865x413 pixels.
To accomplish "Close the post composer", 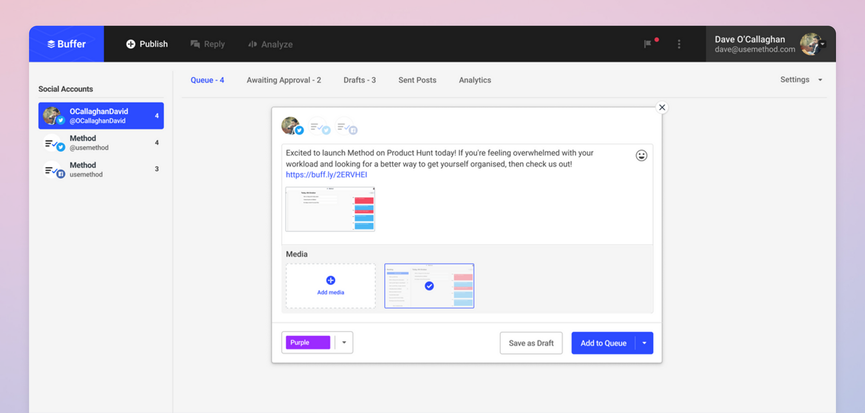I will pos(662,107).
